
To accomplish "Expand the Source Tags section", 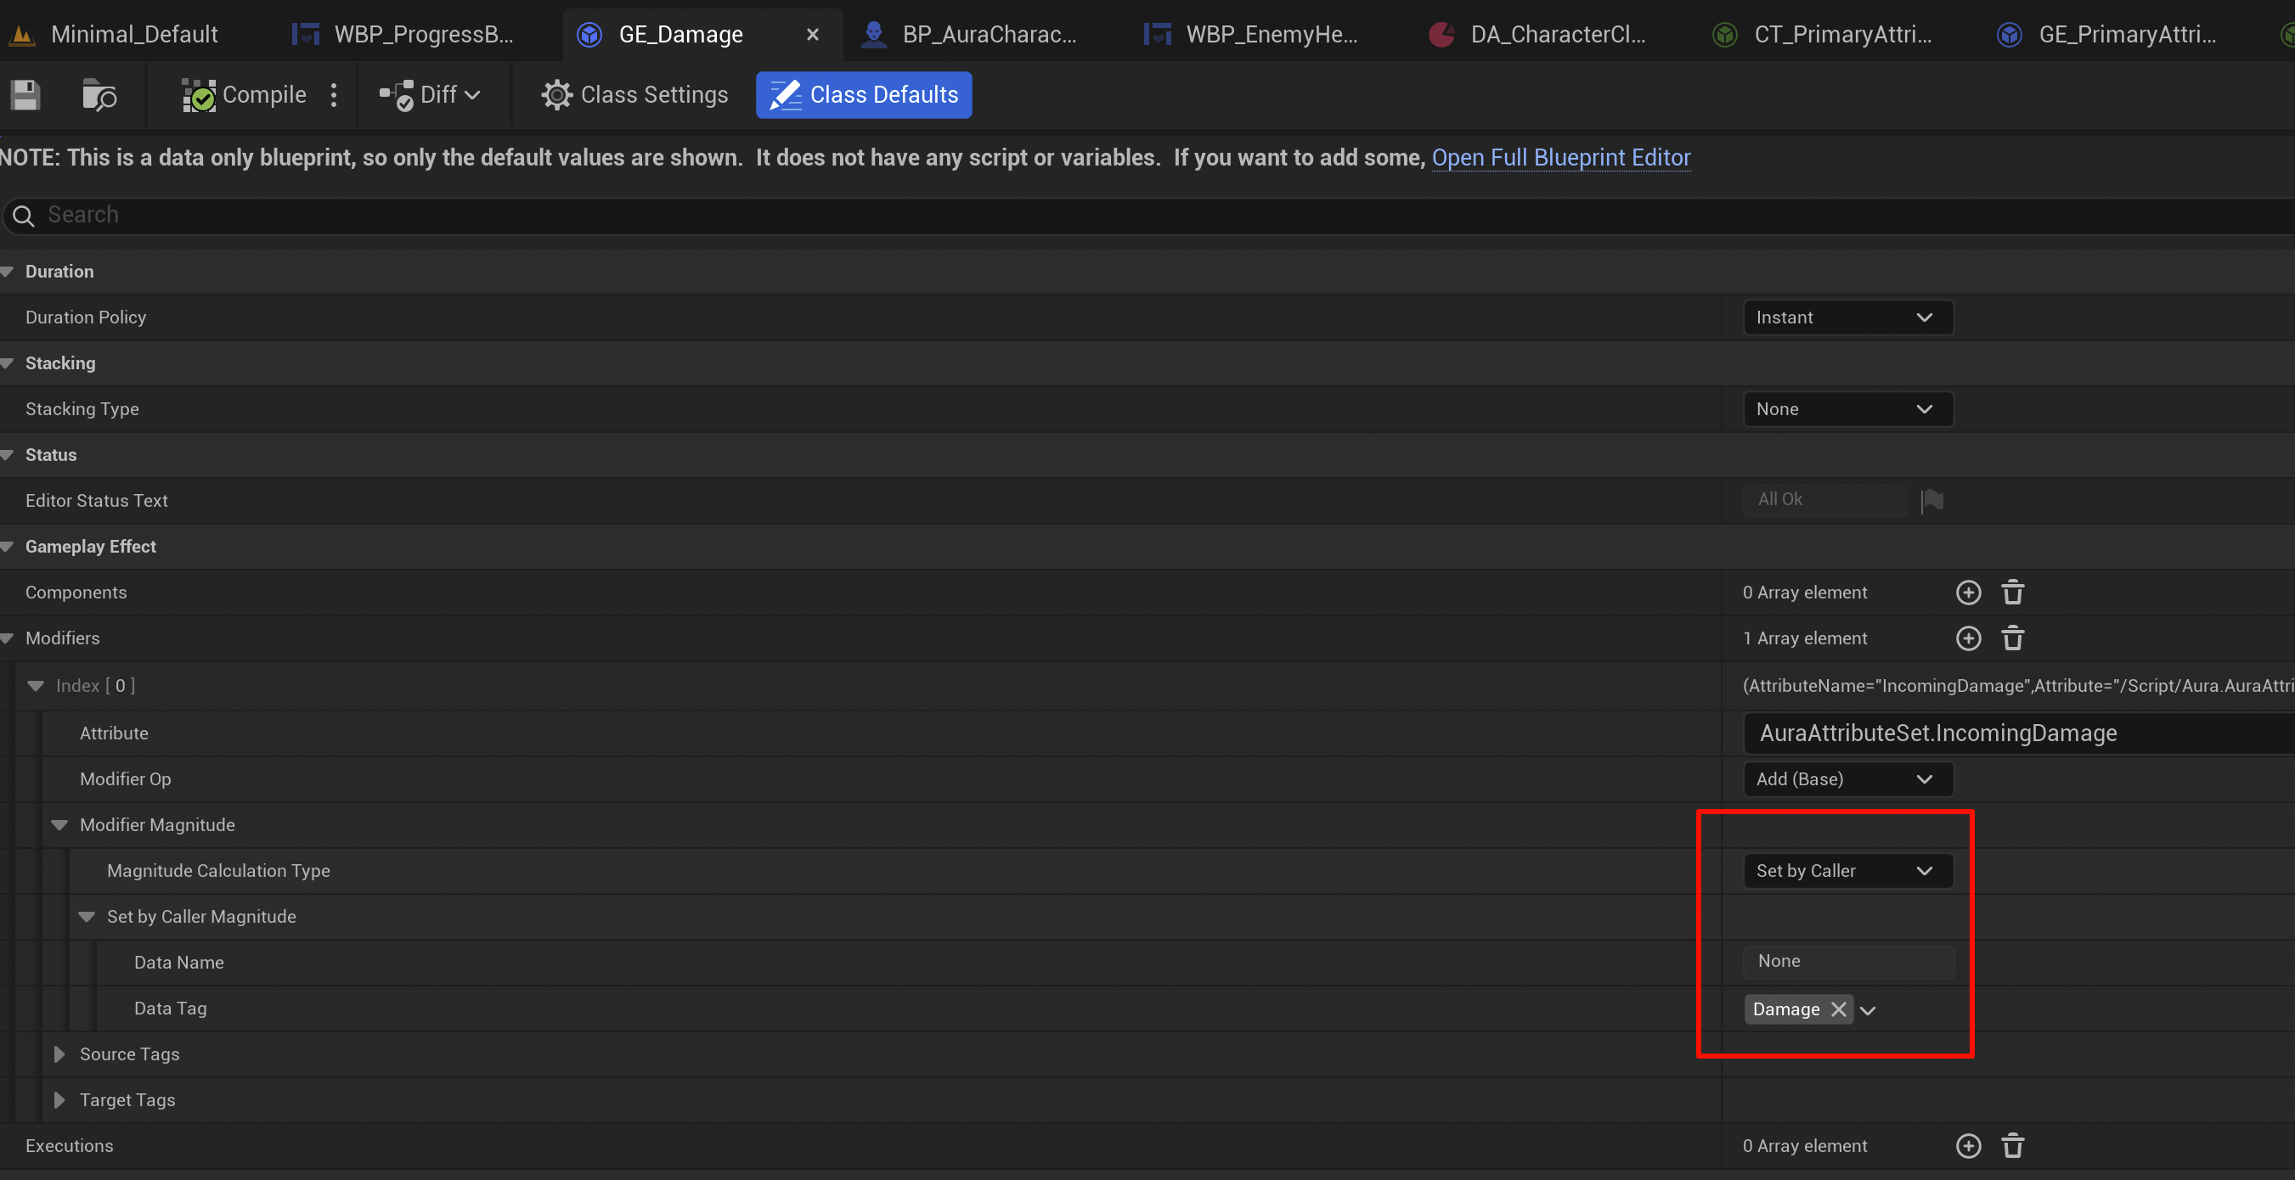I will pos(59,1054).
